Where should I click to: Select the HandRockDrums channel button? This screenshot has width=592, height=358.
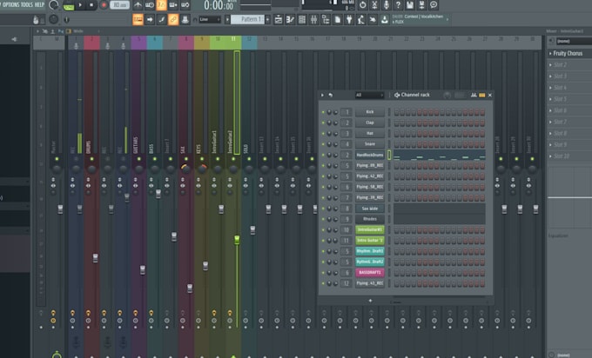[x=369, y=155]
